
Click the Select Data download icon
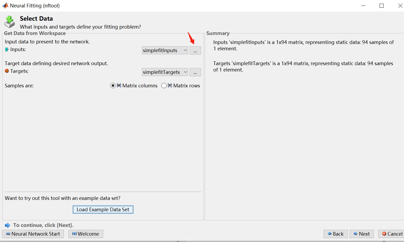click(10, 22)
